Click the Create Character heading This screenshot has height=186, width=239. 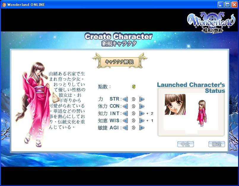pos(119,36)
